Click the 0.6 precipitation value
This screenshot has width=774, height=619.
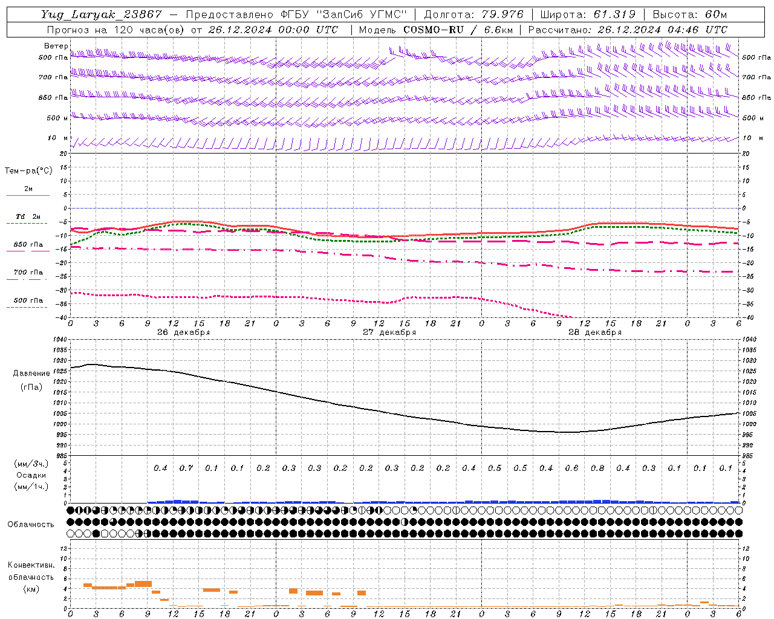(571, 468)
